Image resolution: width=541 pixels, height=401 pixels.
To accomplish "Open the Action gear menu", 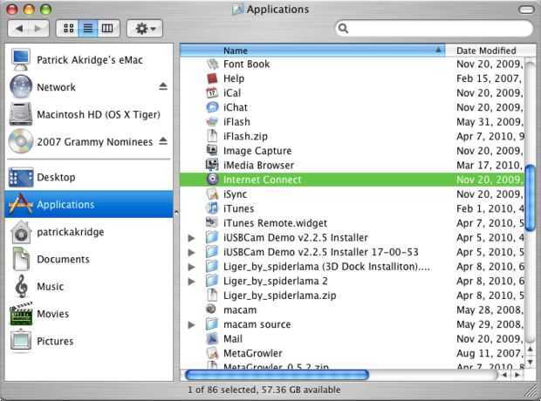I will [x=145, y=28].
